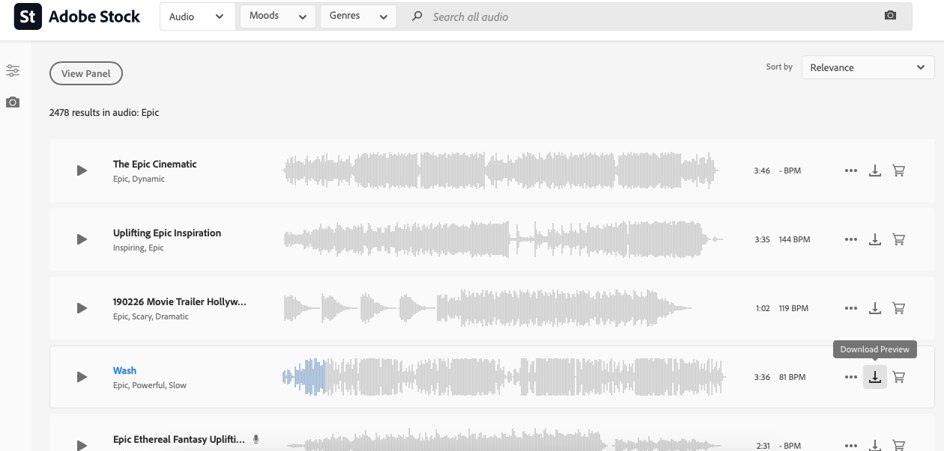Download preview of The Epic Cinematic

pyautogui.click(x=874, y=171)
